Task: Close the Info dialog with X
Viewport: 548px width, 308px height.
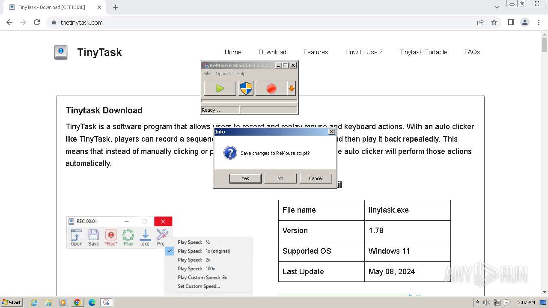Action: tap(332, 132)
